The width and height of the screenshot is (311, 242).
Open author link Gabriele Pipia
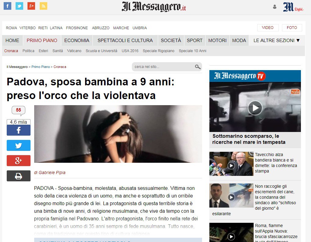coord(52,173)
